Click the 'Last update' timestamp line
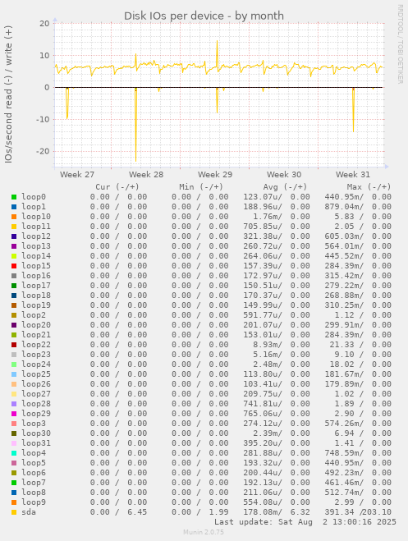408x541 pixels. [x=305, y=521]
